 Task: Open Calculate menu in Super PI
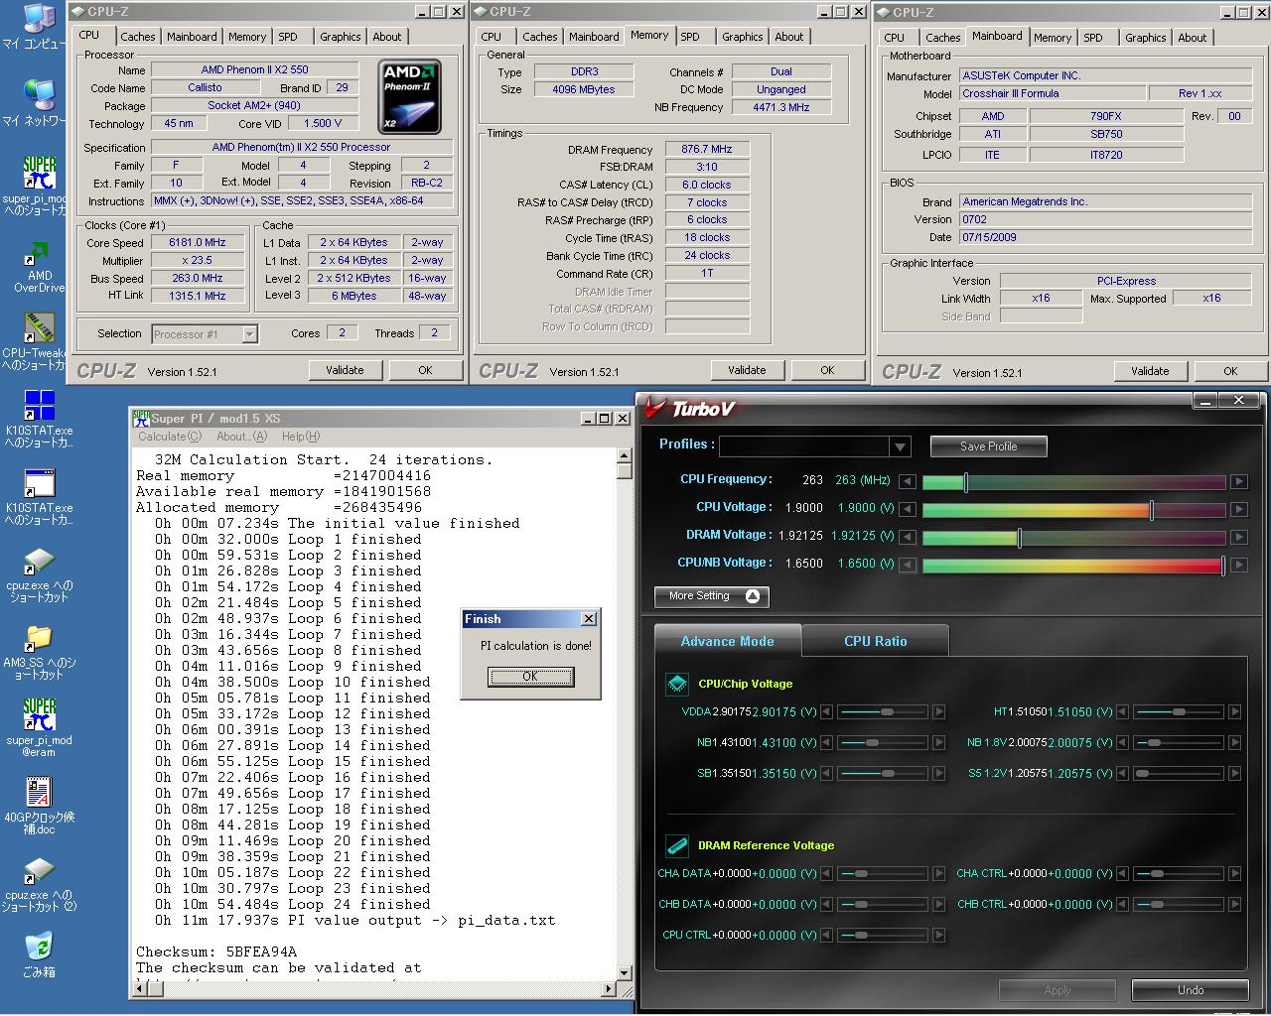click(x=170, y=437)
